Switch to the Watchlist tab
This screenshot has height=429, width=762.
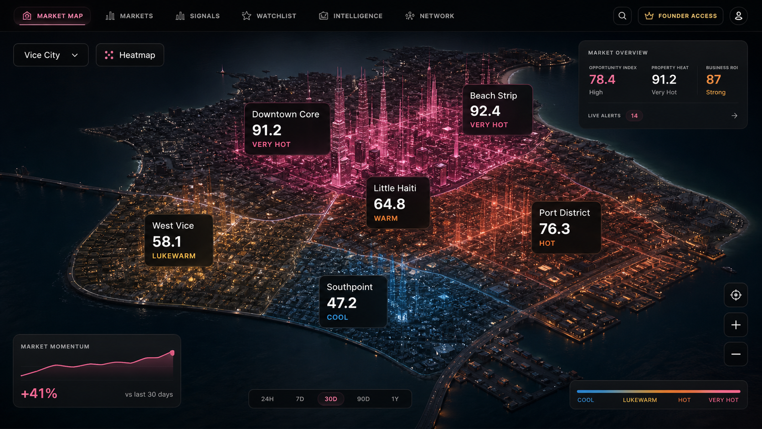269,16
